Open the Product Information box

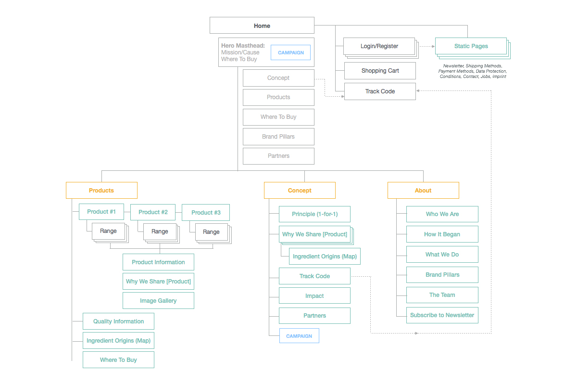(158, 262)
